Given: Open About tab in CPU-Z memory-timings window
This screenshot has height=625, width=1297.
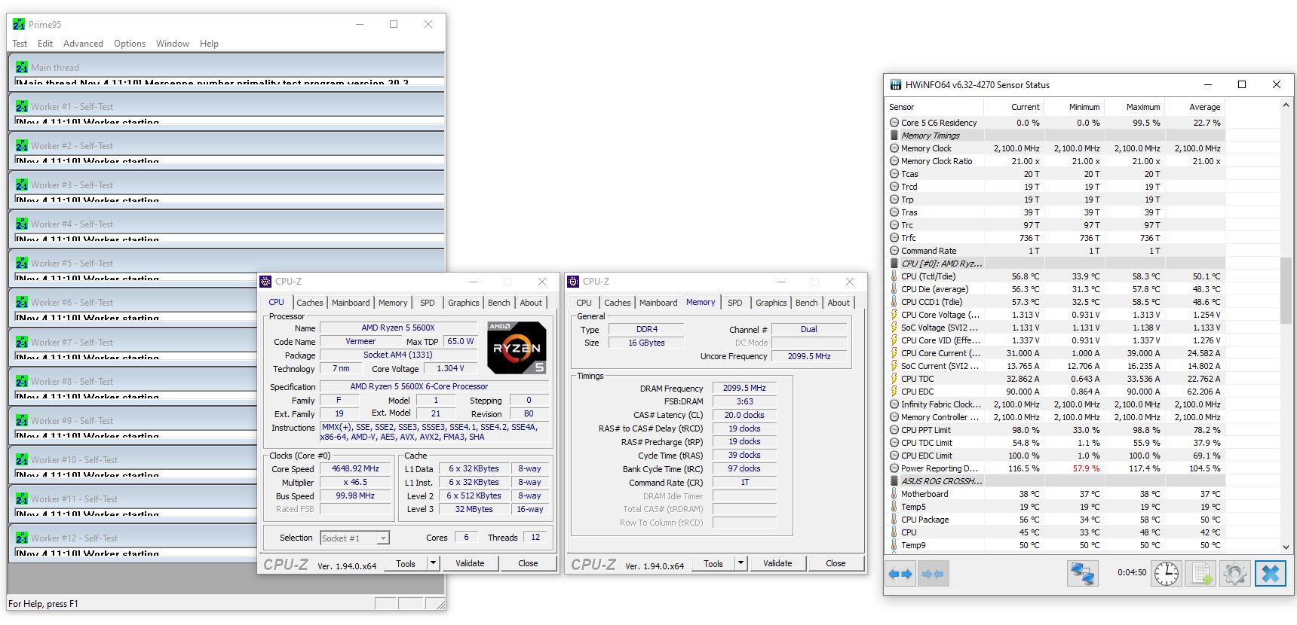Looking at the screenshot, I should pyautogui.click(x=839, y=303).
